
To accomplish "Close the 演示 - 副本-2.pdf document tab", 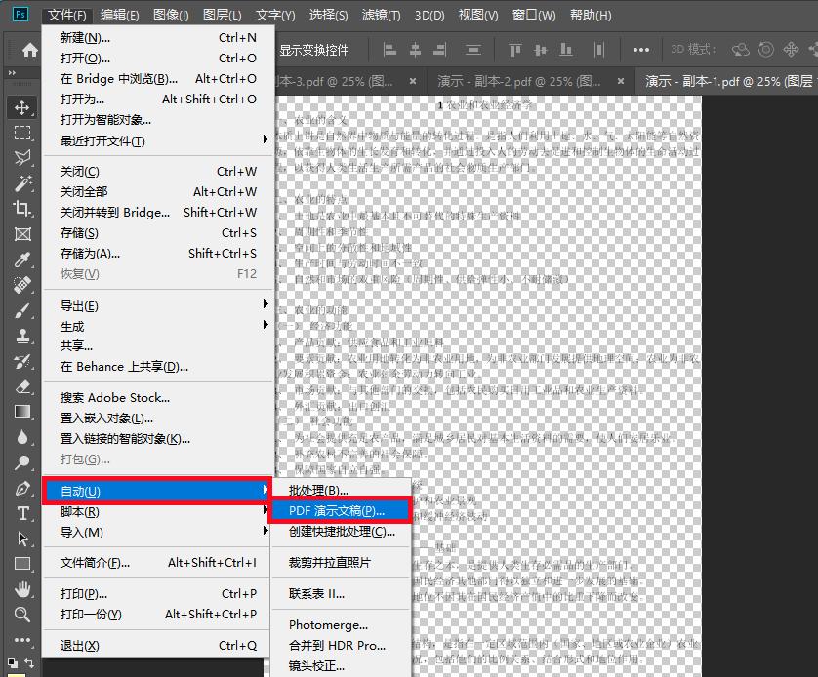I will coord(622,82).
